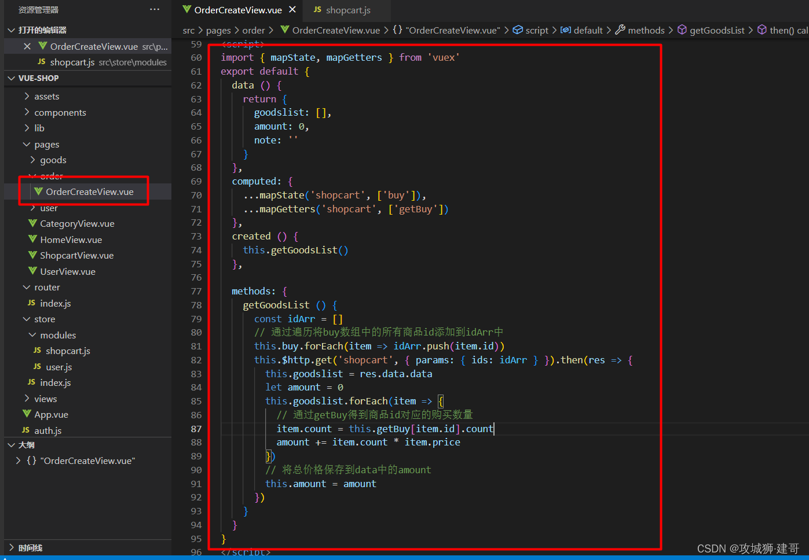Screen dimensions: 809x560
Task: Click the "let amount = 0" code line
Action: point(304,387)
